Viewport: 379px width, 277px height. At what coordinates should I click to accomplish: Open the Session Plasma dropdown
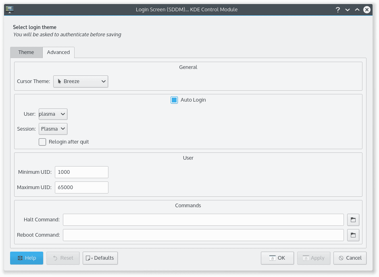53,129
